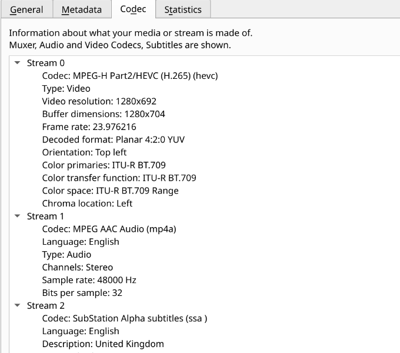The image size is (400, 353).
Task: Collapse the Stream 0 tree arrow
Action: pyautogui.click(x=17, y=63)
